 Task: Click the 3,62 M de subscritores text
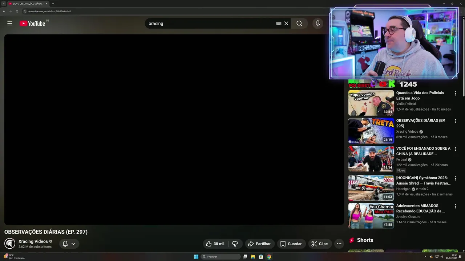[35, 247]
